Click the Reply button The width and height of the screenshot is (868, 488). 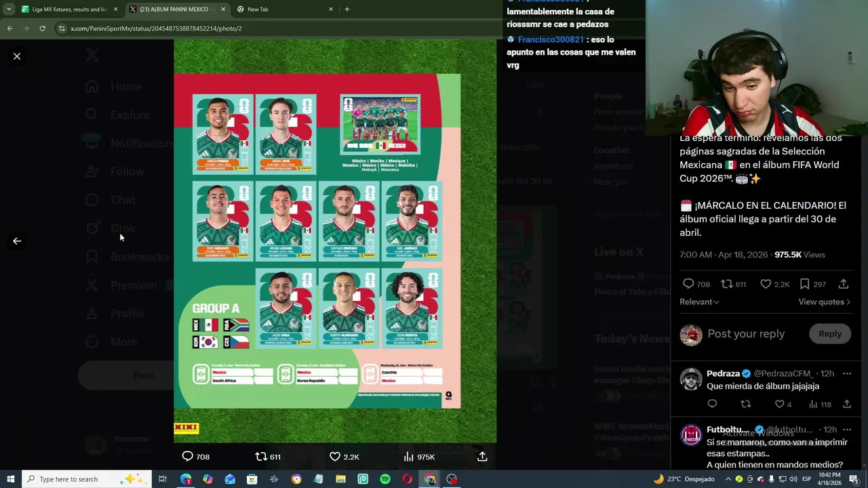point(829,333)
